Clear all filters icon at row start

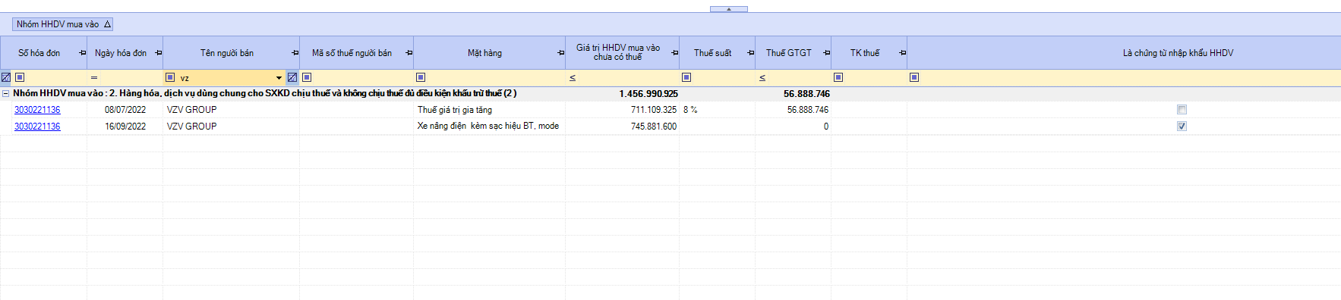[6, 77]
